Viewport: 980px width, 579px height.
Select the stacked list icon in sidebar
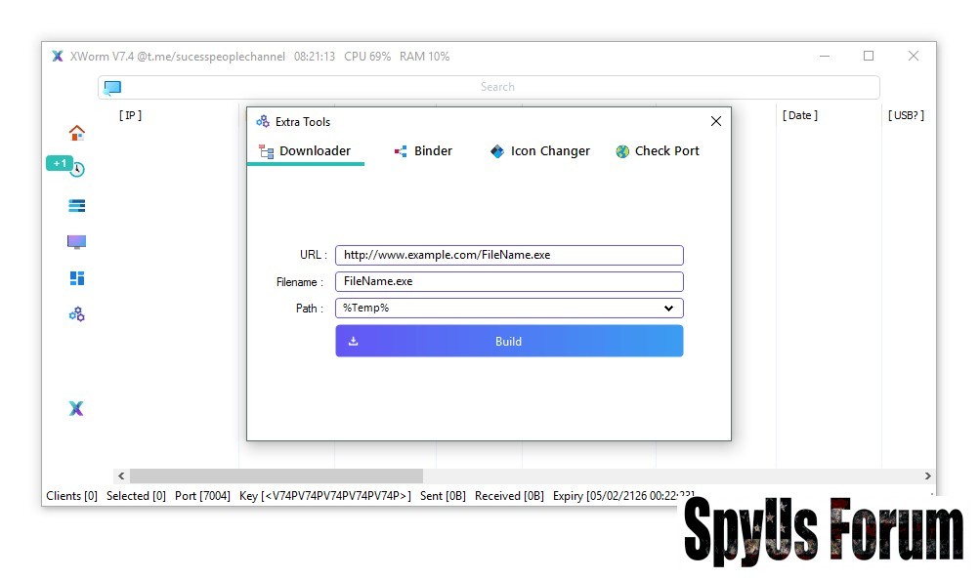pos(77,205)
